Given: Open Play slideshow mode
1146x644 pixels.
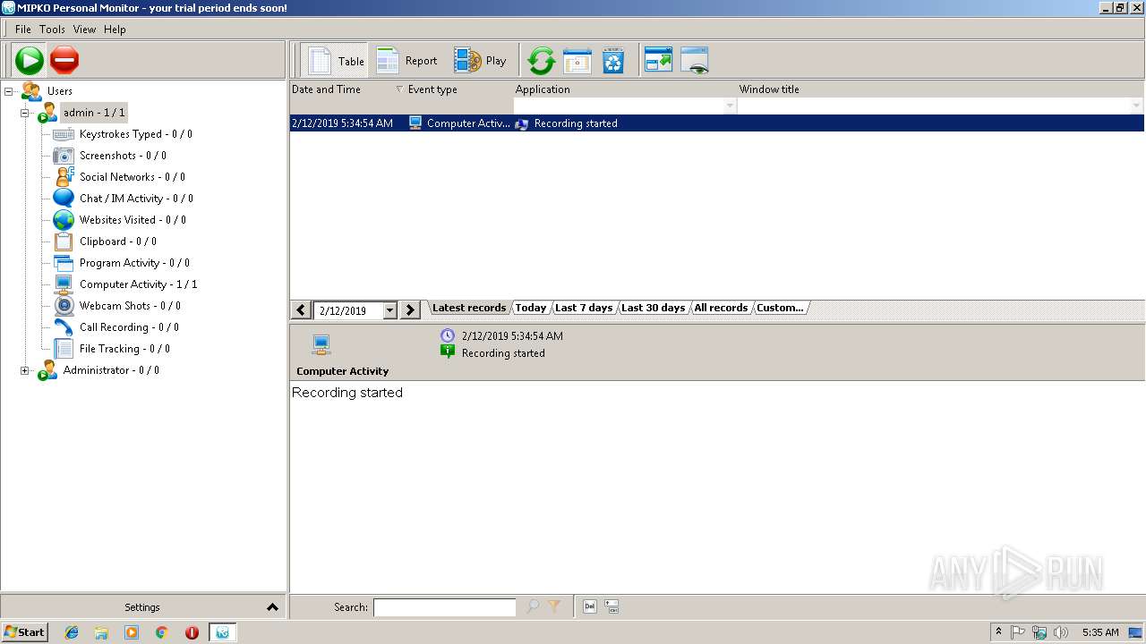Looking at the screenshot, I should [x=480, y=61].
